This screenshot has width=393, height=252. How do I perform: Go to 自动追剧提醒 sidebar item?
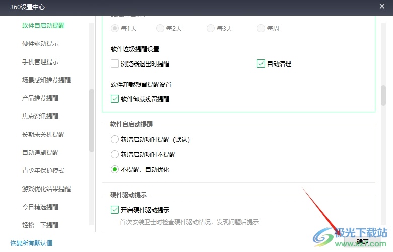[x=40, y=152]
